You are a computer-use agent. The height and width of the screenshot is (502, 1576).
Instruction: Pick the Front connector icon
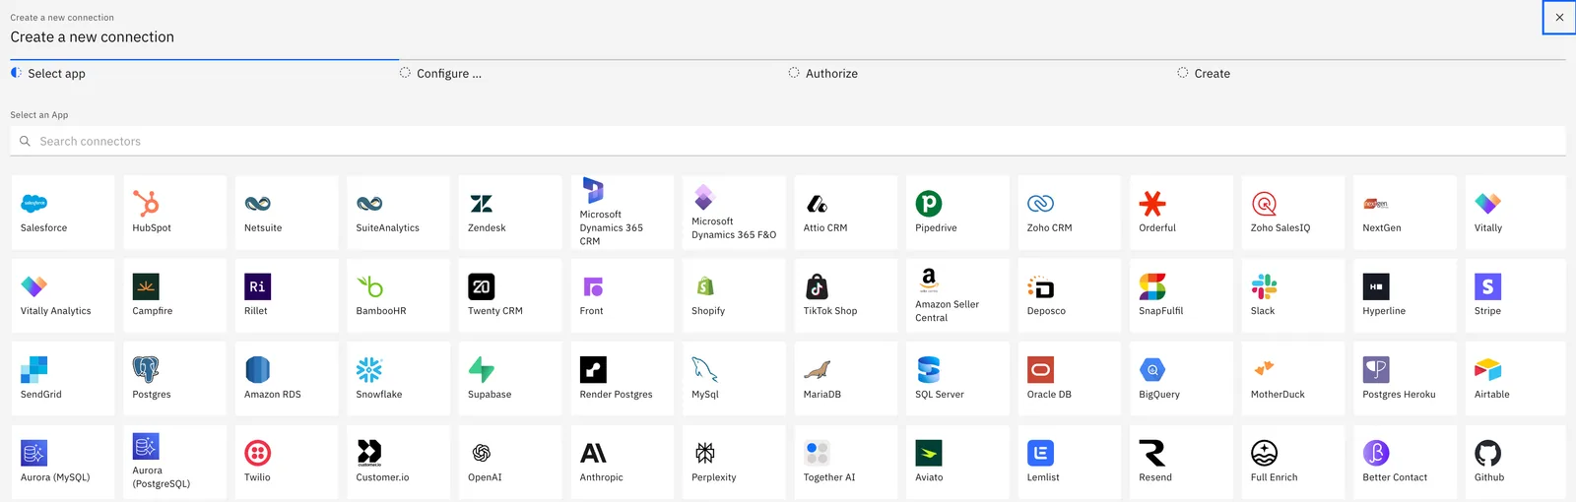593,286
